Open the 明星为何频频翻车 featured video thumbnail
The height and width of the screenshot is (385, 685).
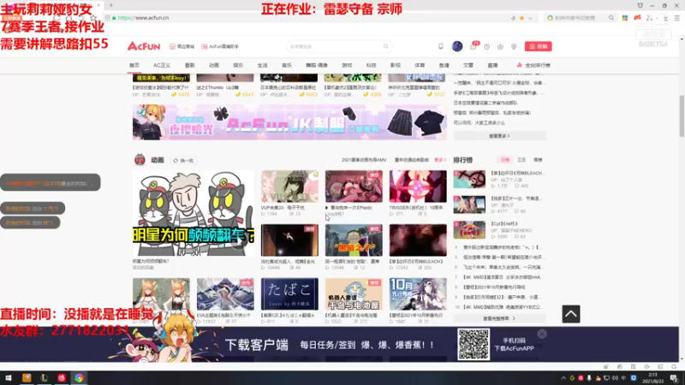pyautogui.click(x=194, y=213)
